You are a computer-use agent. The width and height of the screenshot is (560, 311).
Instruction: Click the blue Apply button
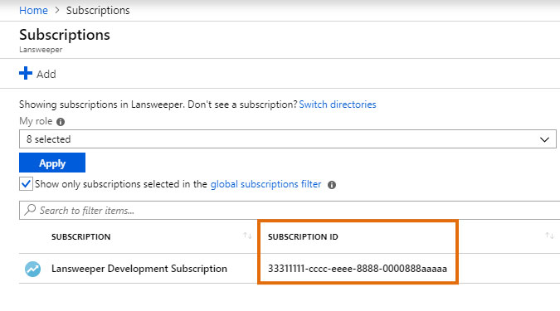point(52,163)
